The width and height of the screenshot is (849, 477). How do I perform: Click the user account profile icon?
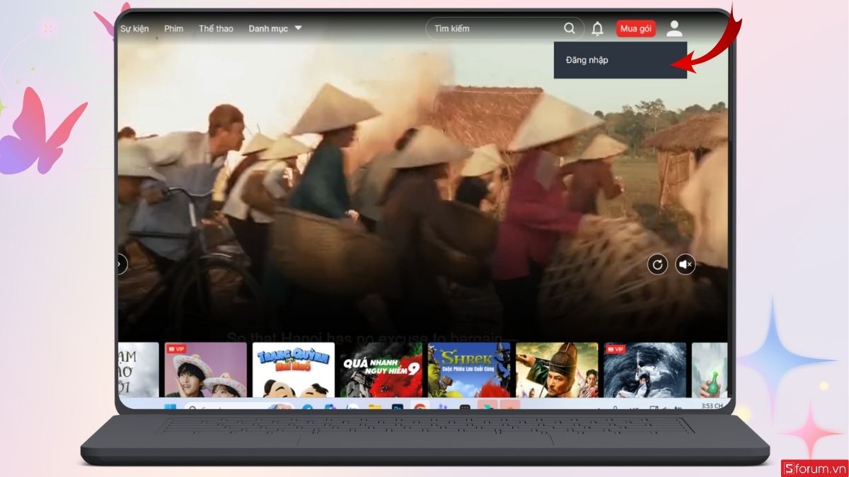point(674,29)
